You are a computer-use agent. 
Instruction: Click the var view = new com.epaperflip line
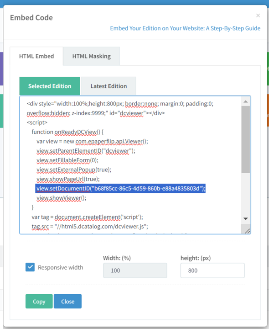(x=92, y=141)
